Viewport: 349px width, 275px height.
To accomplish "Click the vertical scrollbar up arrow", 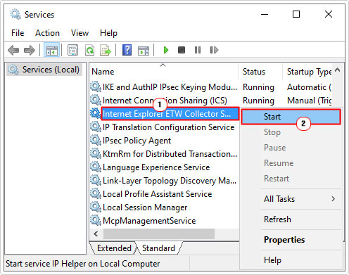I will point(338,70).
